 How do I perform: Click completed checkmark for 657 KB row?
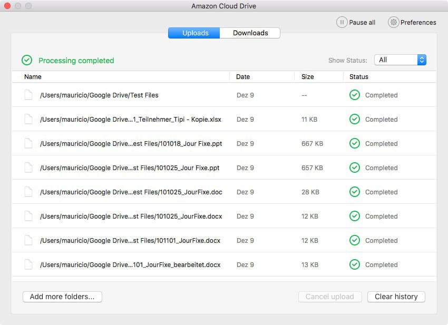[355, 168]
